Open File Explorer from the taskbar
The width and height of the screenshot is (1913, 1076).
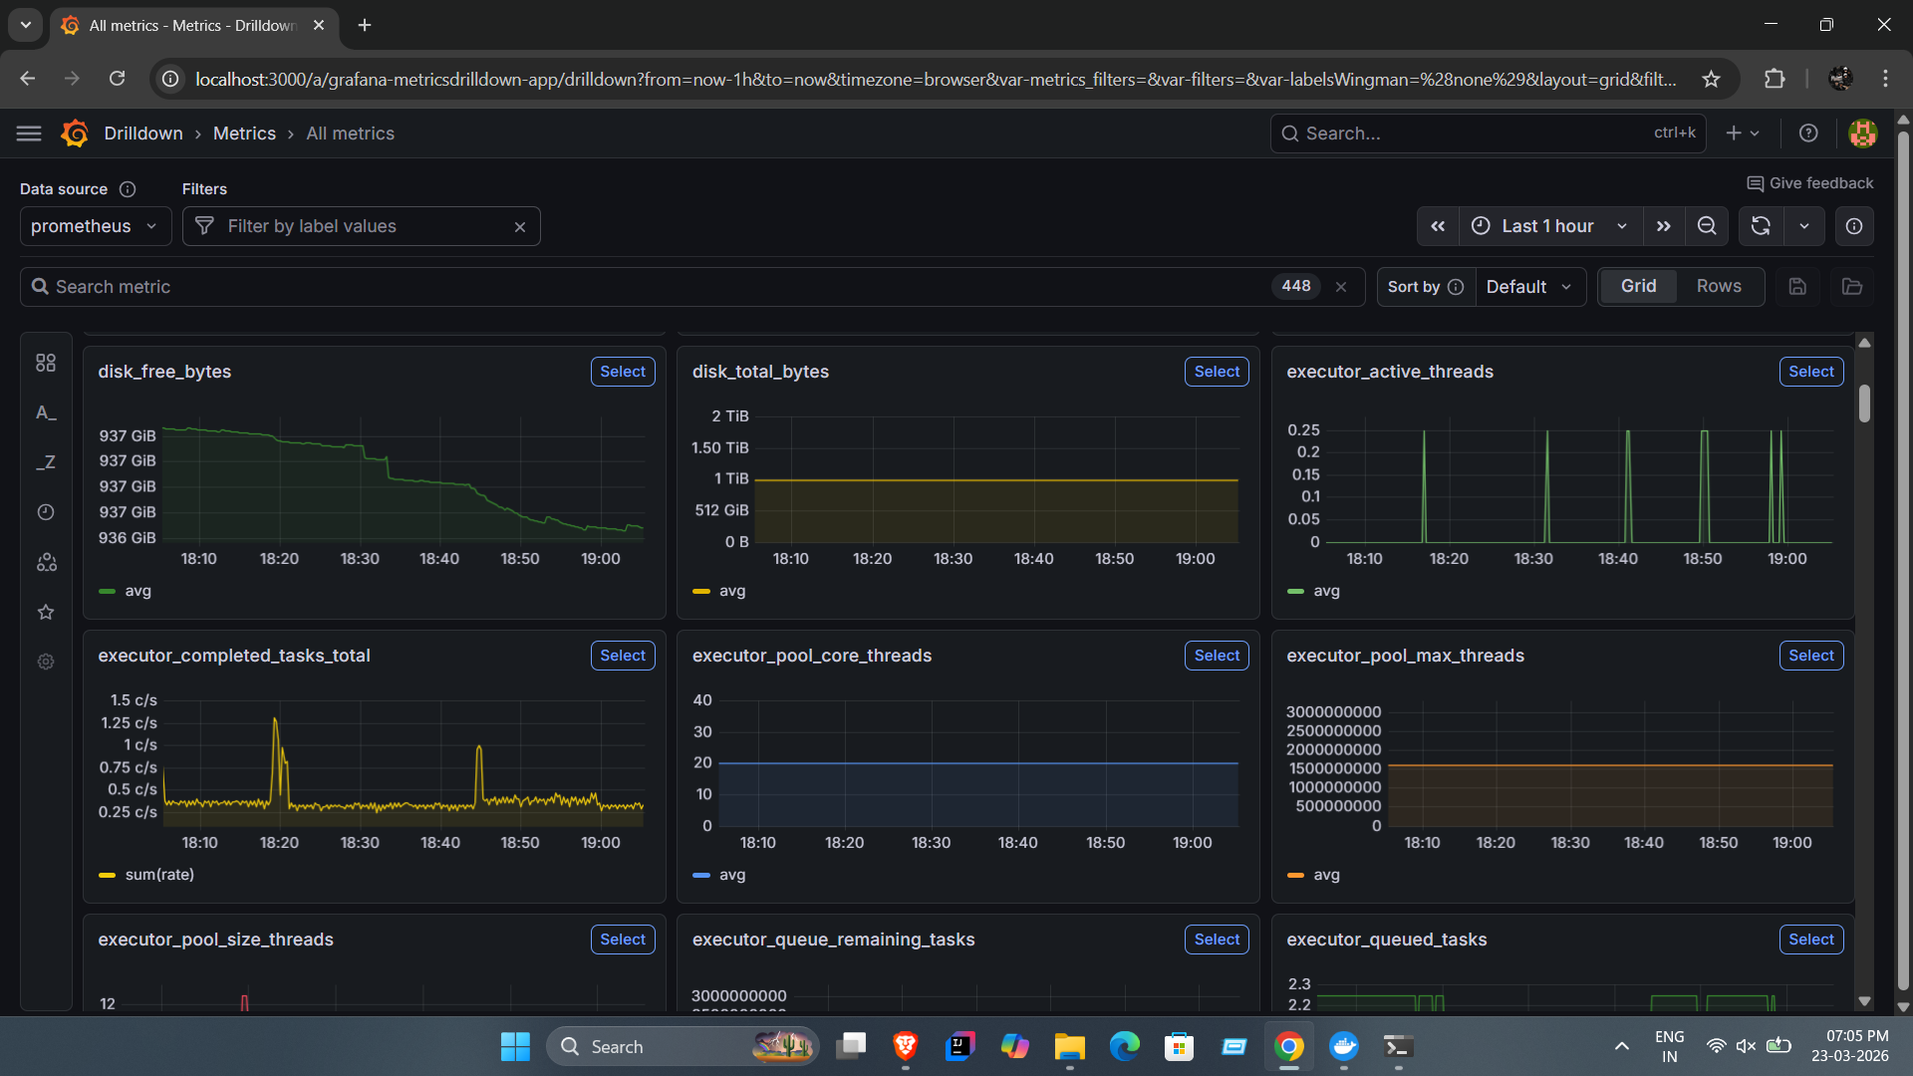(1070, 1046)
